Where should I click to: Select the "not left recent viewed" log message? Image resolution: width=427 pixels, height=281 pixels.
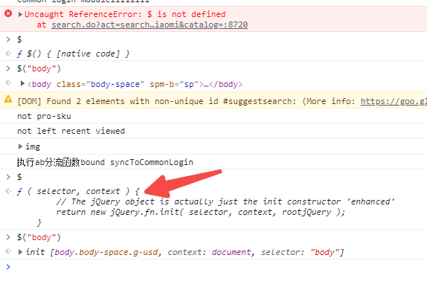click(71, 131)
